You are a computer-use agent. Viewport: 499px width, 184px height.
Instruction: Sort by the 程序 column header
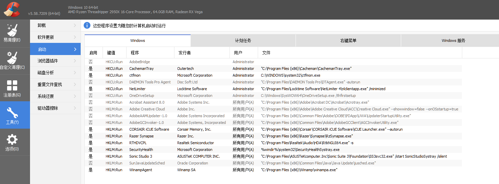click(150, 53)
